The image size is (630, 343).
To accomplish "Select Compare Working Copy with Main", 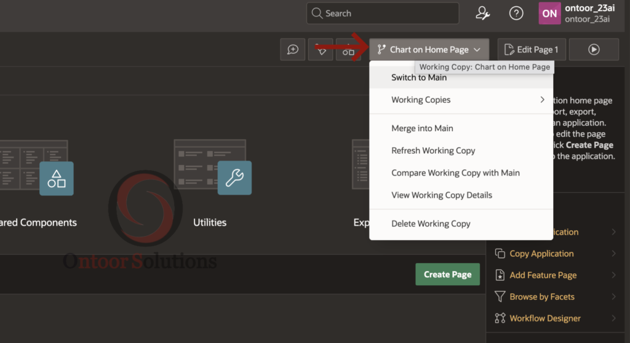I will point(455,173).
